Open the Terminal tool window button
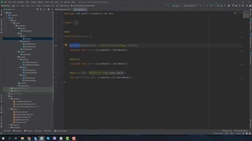Screen dimensions: 252x141 pyautogui.click(x=28, y=131)
